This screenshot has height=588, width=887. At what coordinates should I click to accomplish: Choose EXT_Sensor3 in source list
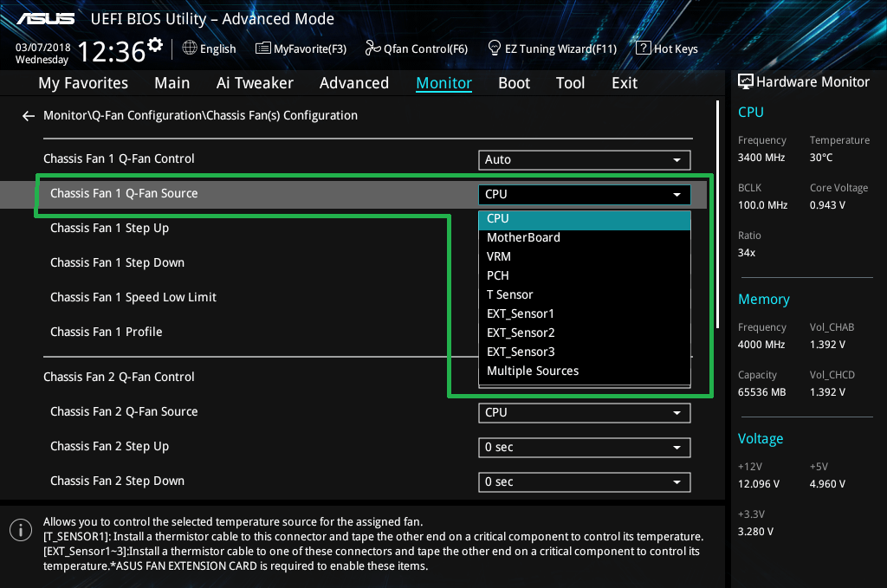(x=585, y=352)
